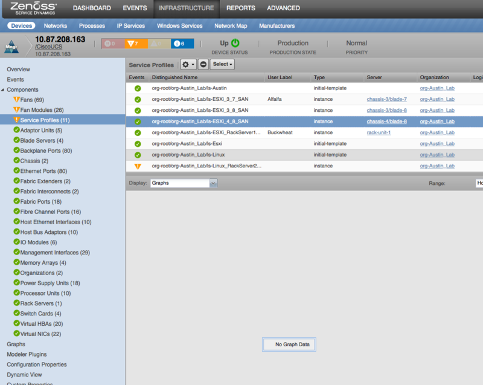This screenshot has height=385, width=483.
Task: Select Power Supply Units (18) component
Action: (50, 283)
